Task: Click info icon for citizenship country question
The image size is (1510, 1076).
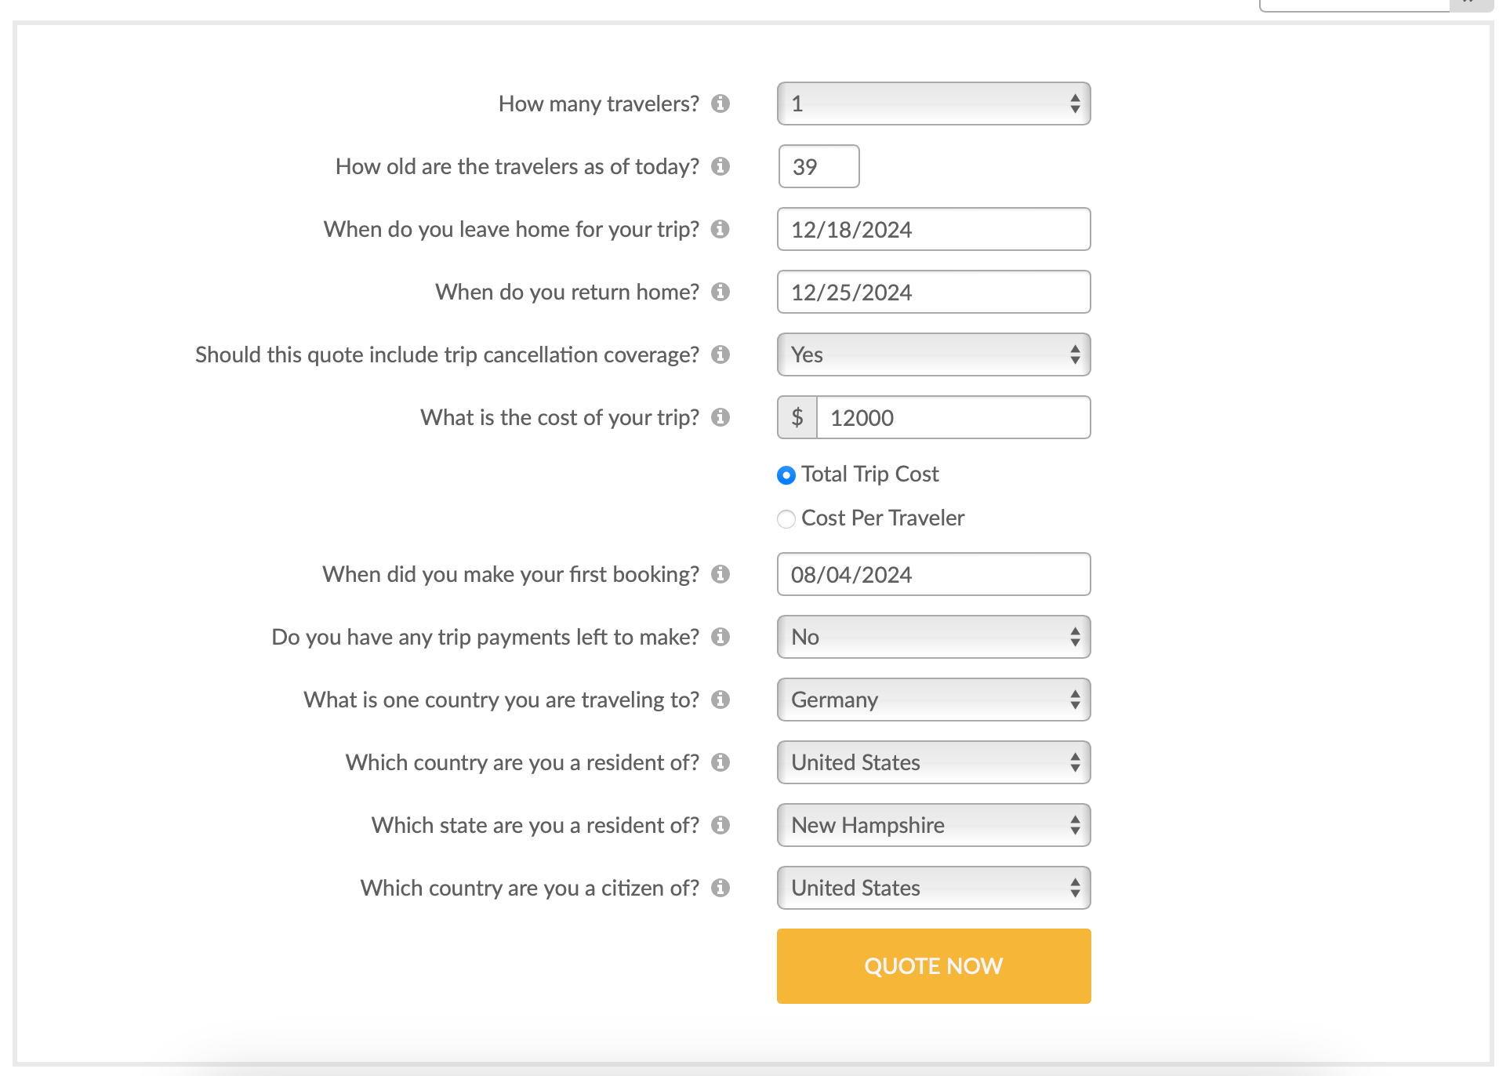Action: (721, 888)
